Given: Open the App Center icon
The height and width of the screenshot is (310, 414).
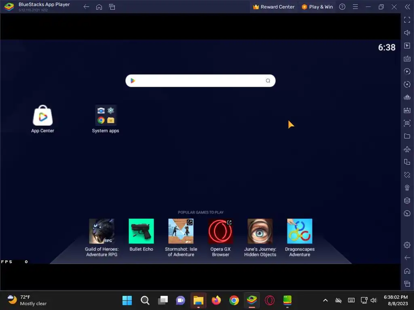Looking at the screenshot, I should click(x=43, y=115).
